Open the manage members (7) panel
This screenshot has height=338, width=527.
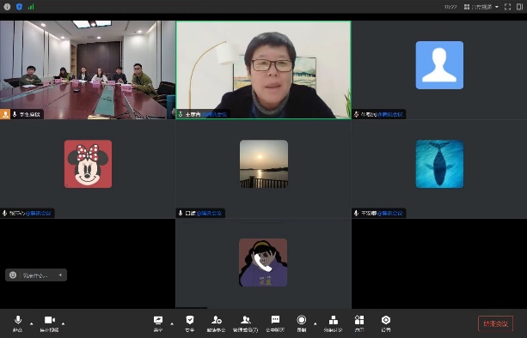246,323
